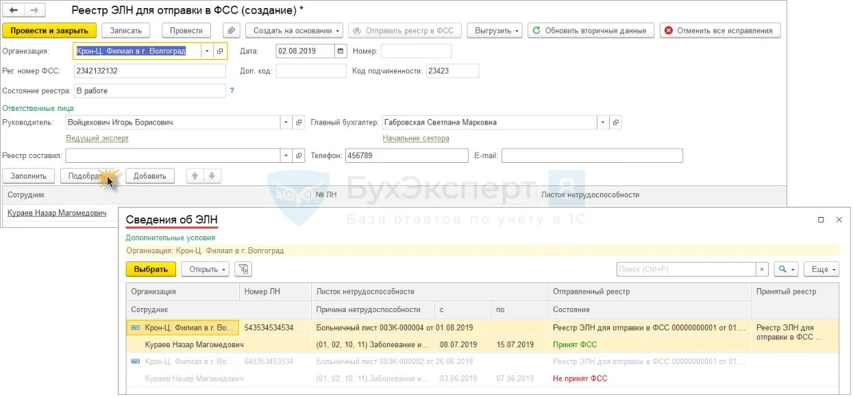Click the Записать button
The image size is (853, 397).
click(126, 31)
